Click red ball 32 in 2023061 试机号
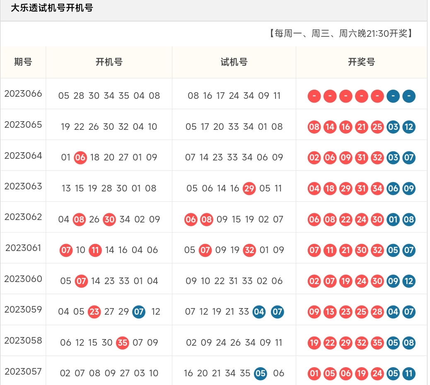The image size is (430, 385). point(249,250)
